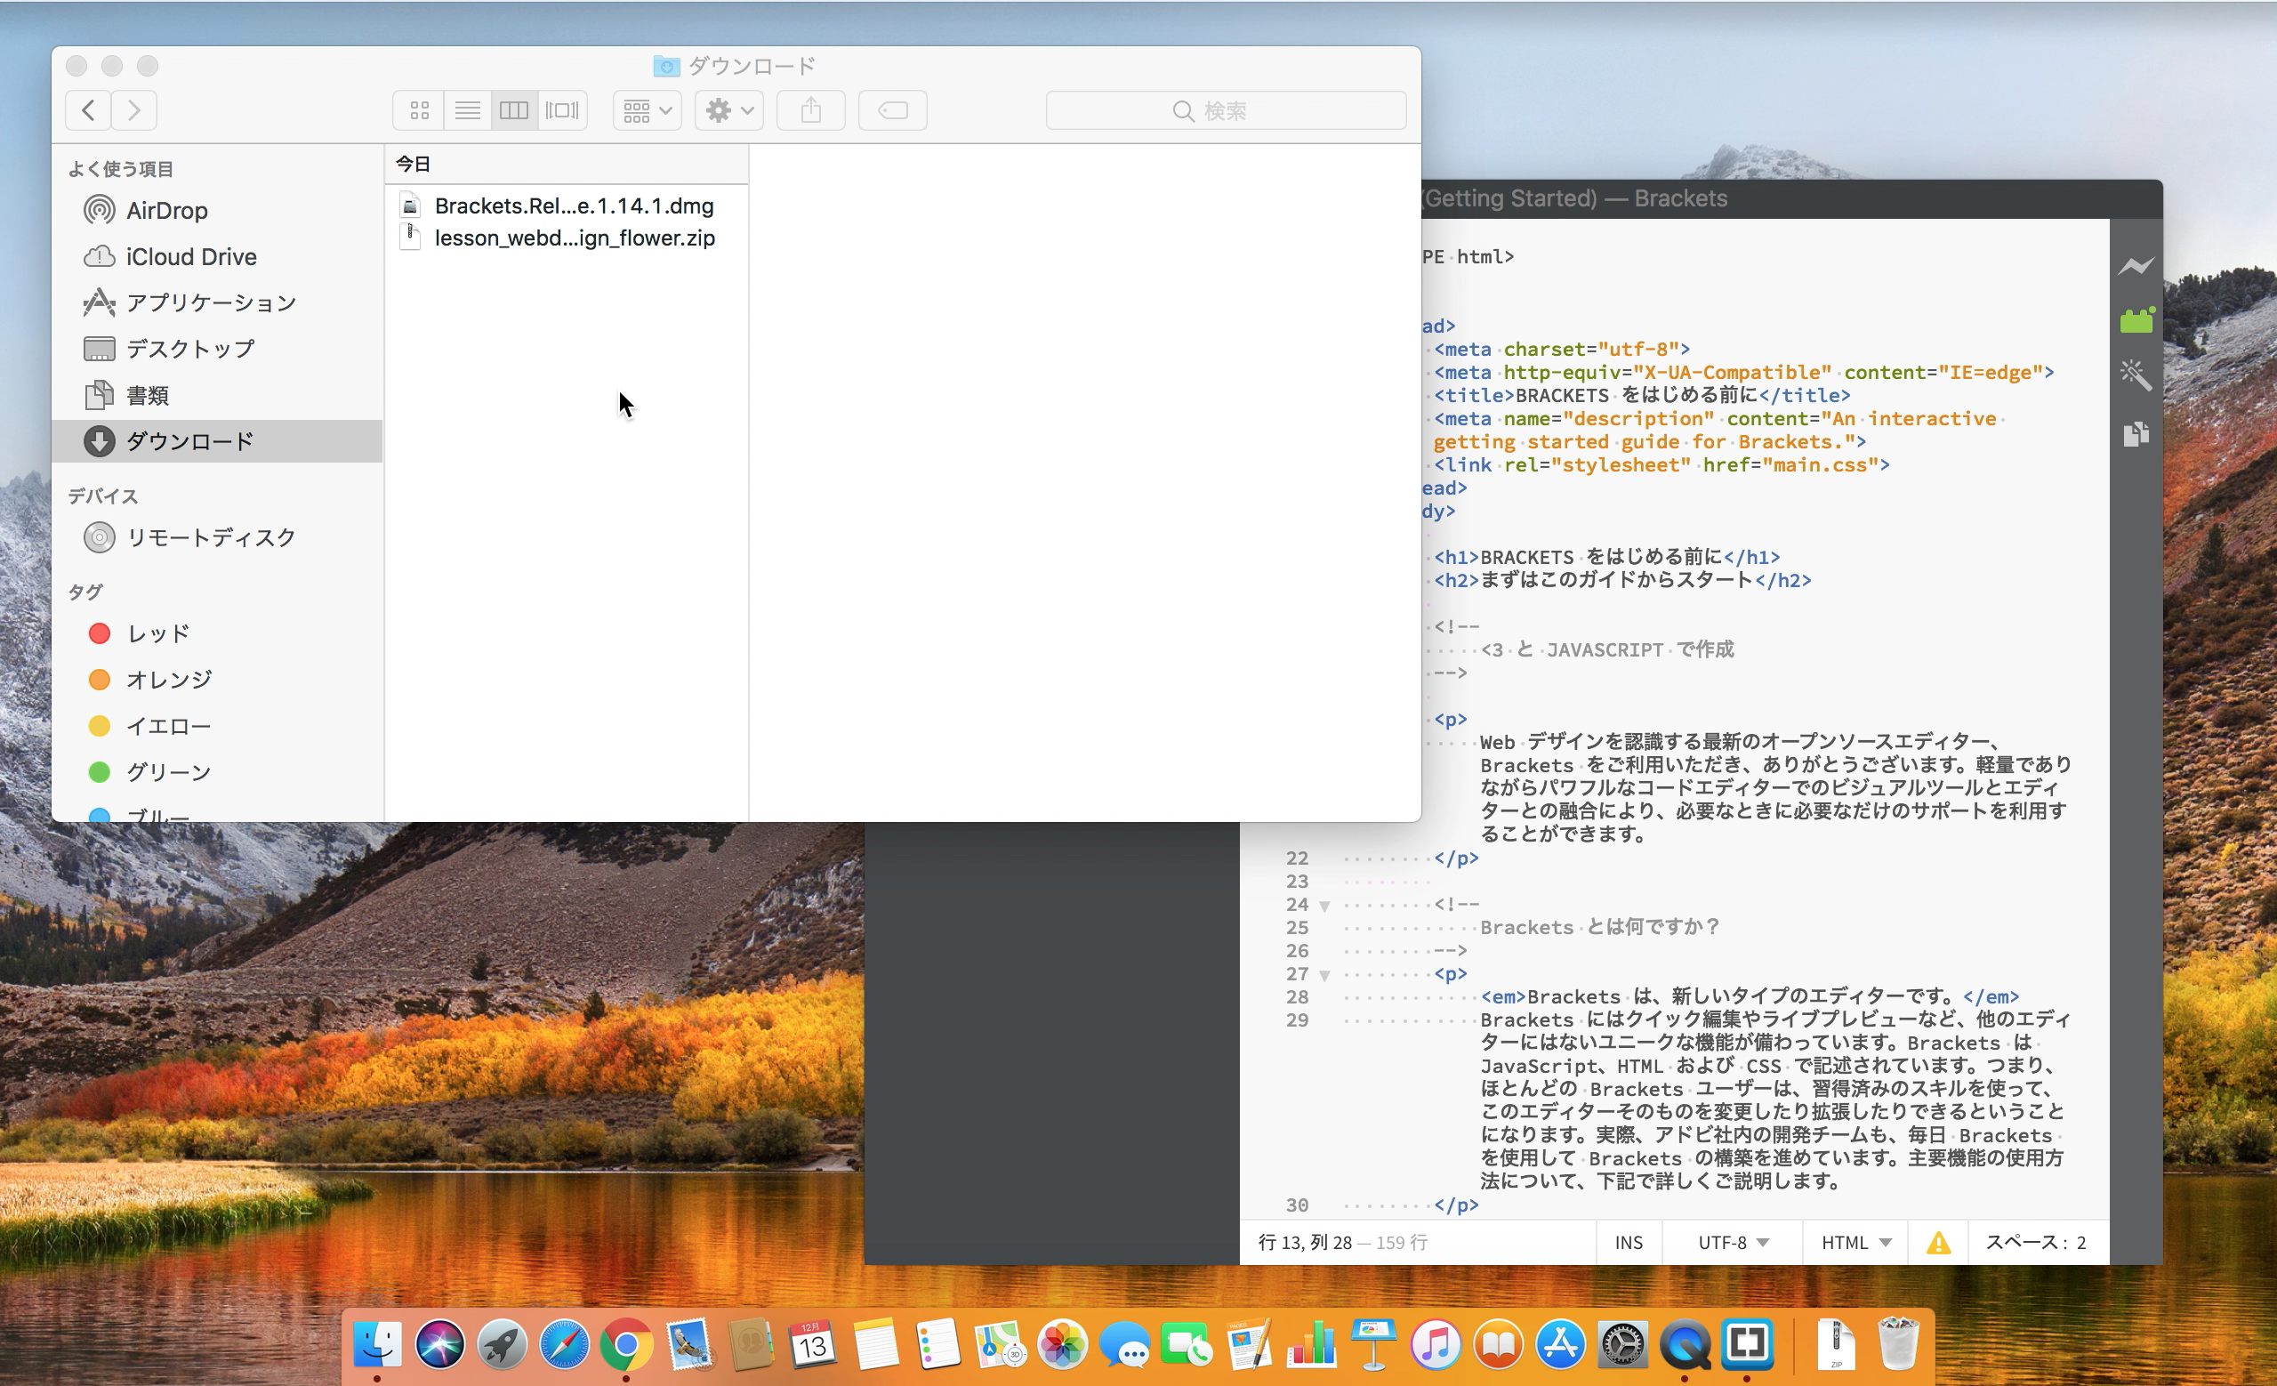This screenshot has width=2277, height=1386.
Task: Switch Finder to column view
Action: click(x=514, y=110)
